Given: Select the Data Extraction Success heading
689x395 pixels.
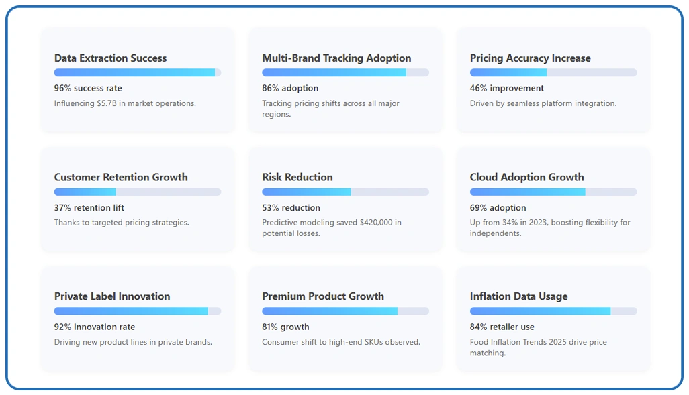Looking at the screenshot, I should [x=110, y=58].
